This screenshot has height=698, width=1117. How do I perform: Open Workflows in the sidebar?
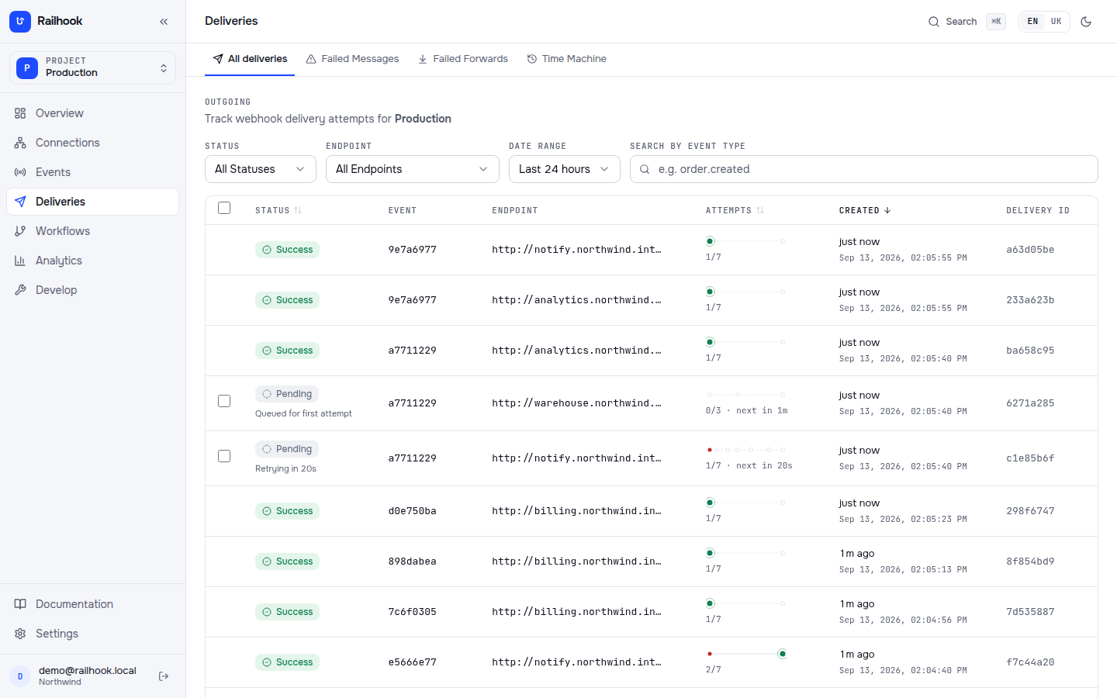(x=92, y=231)
